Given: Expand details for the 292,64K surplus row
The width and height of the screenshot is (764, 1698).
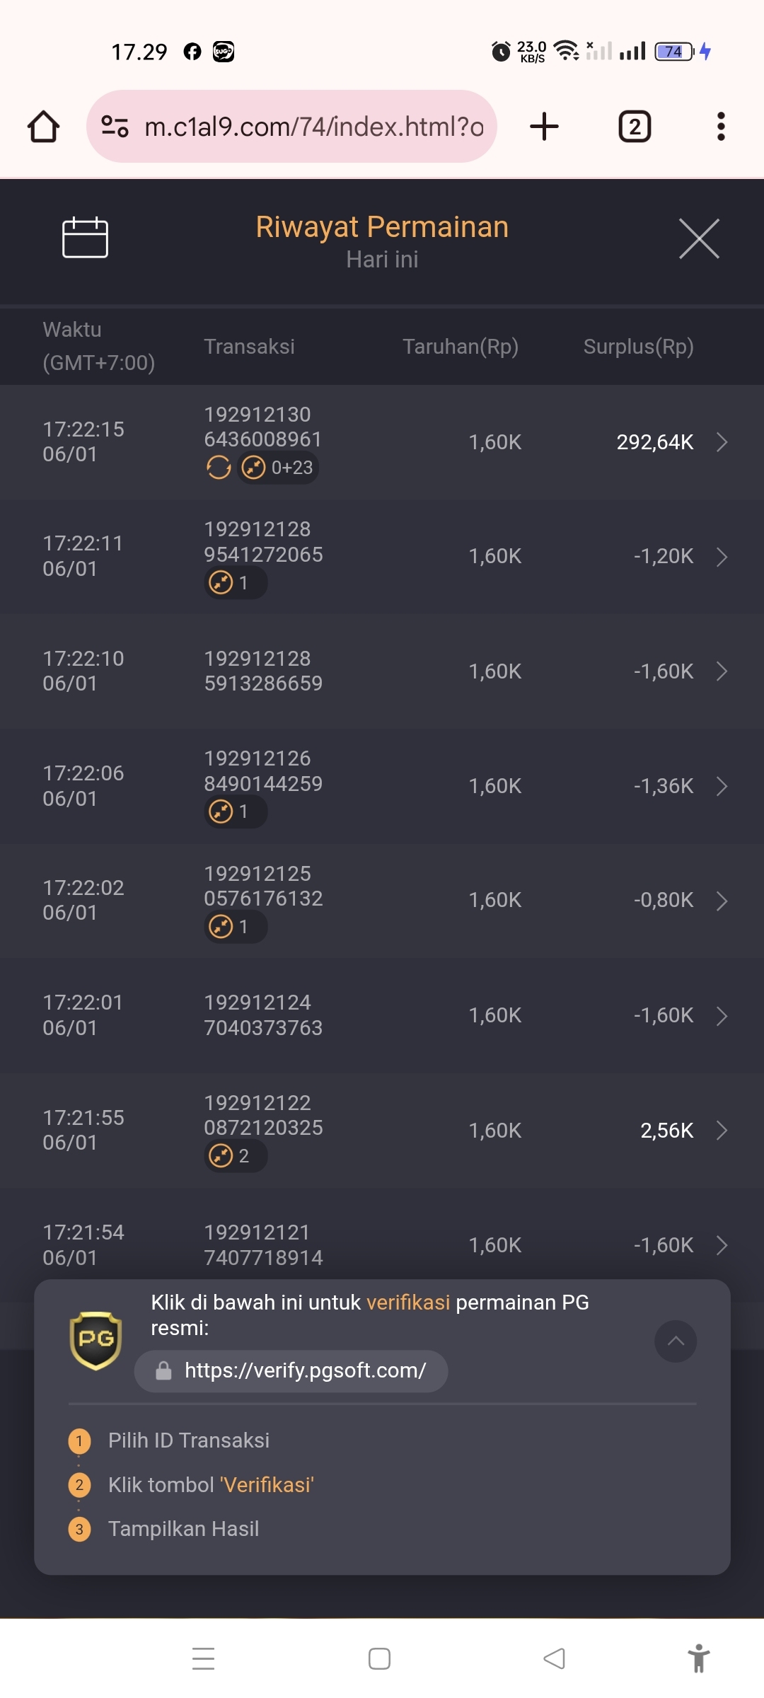Looking at the screenshot, I should 722,442.
